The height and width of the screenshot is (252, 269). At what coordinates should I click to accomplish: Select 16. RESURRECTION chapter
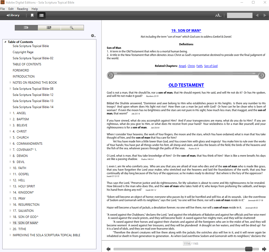tap(26, 204)
